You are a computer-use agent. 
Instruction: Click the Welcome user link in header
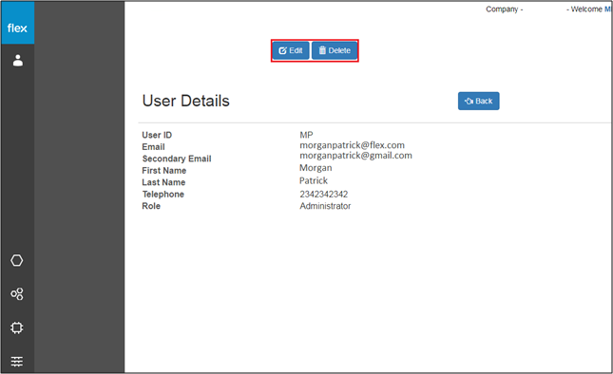tap(607, 9)
